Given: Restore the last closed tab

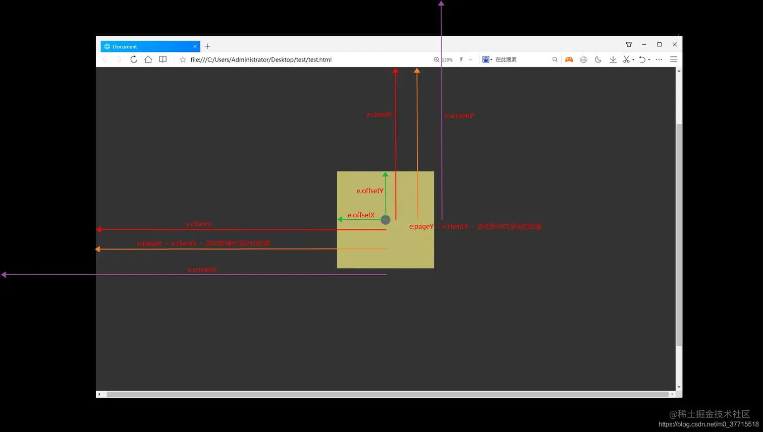Looking at the screenshot, I should [x=642, y=59].
